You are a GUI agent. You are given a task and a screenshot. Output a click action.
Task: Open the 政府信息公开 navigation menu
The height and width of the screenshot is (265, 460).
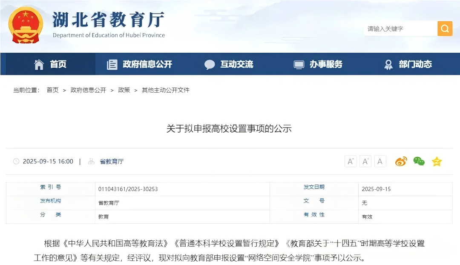147,64
